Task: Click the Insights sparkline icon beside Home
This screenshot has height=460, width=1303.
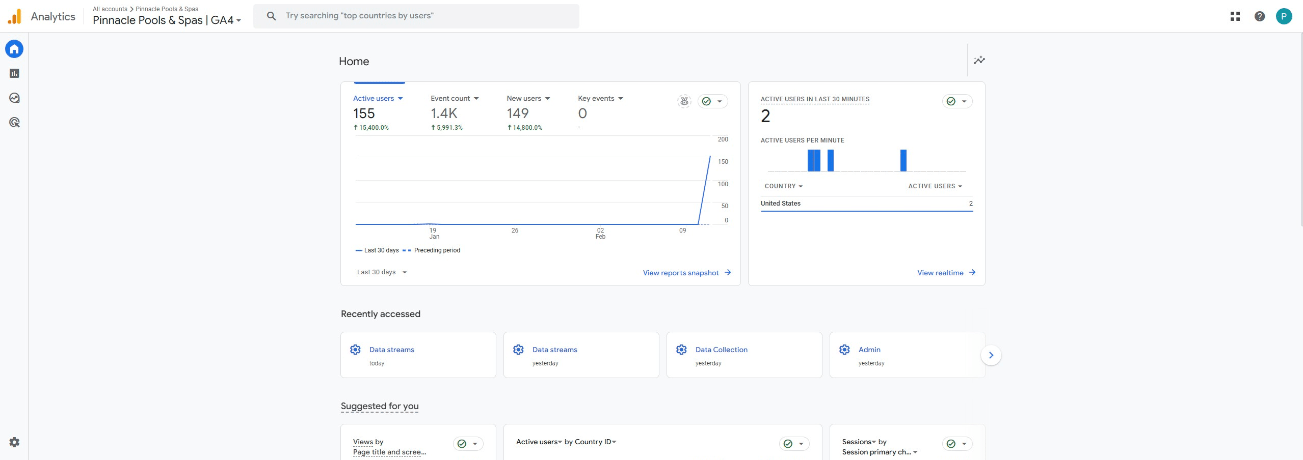Action: tap(979, 61)
